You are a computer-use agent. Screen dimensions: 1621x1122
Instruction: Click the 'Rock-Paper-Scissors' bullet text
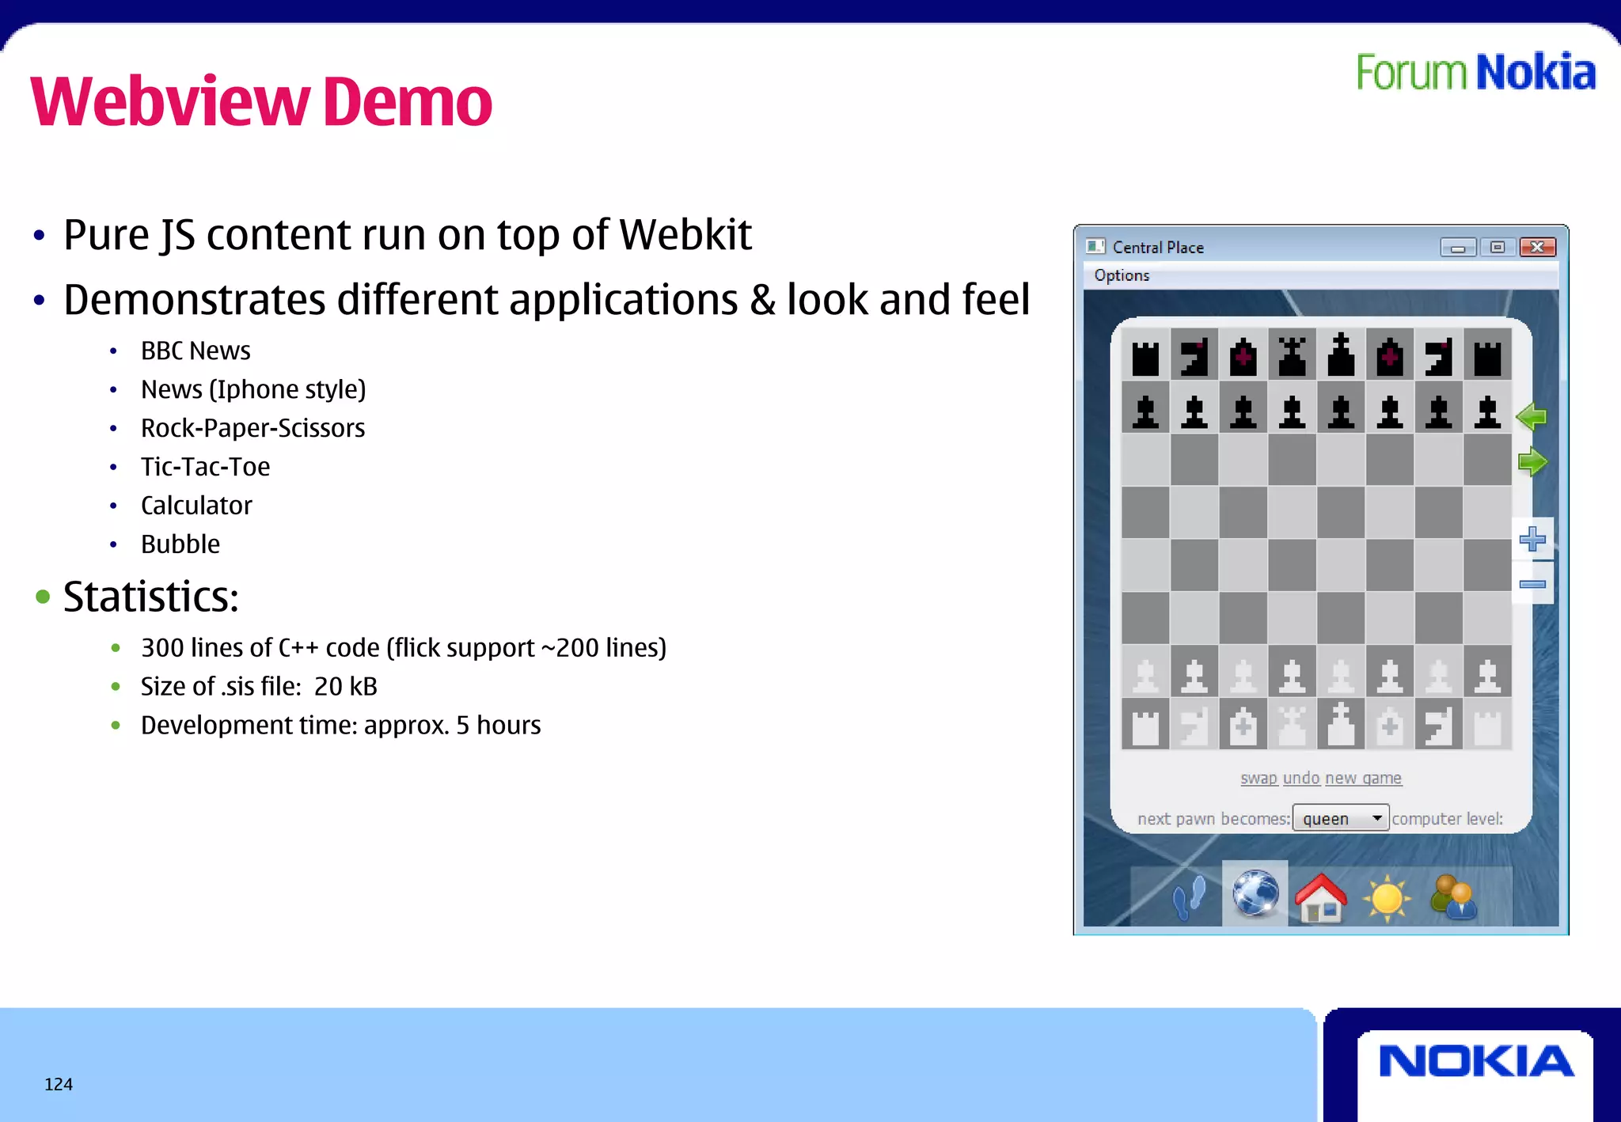pyautogui.click(x=252, y=428)
